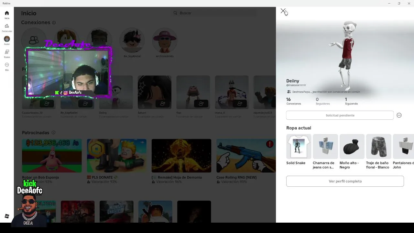The width and height of the screenshot is (414, 233).
Task: Click the Ver perfil completo button
Action: click(x=345, y=181)
